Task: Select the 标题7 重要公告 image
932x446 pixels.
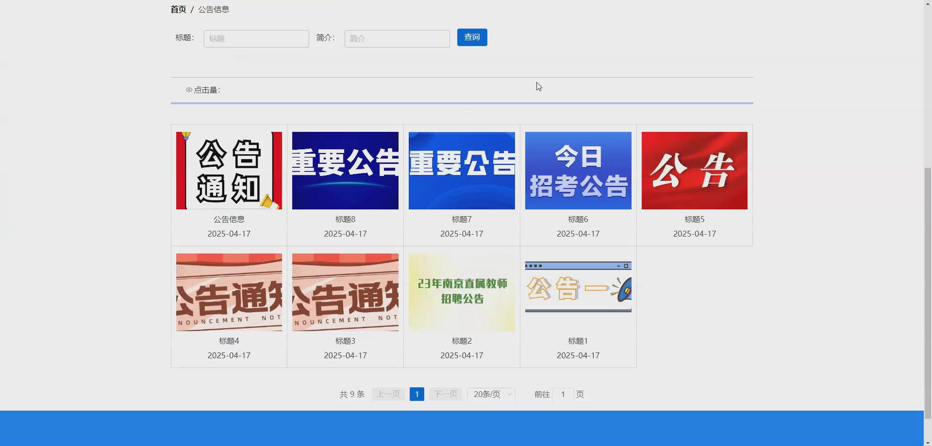Action: 461,170
